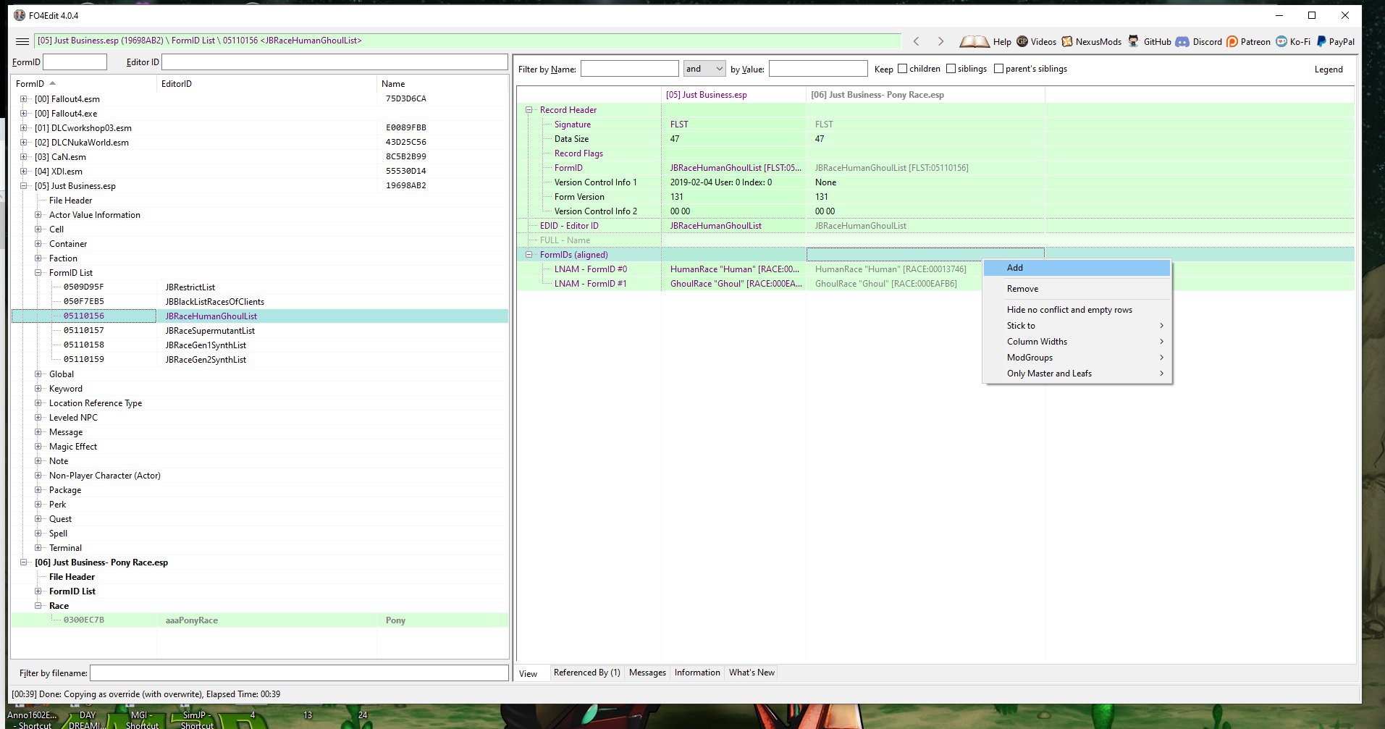Toggle the Keep children checkbox
Image resolution: width=1385 pixels, height=729 pixels.
902,69
